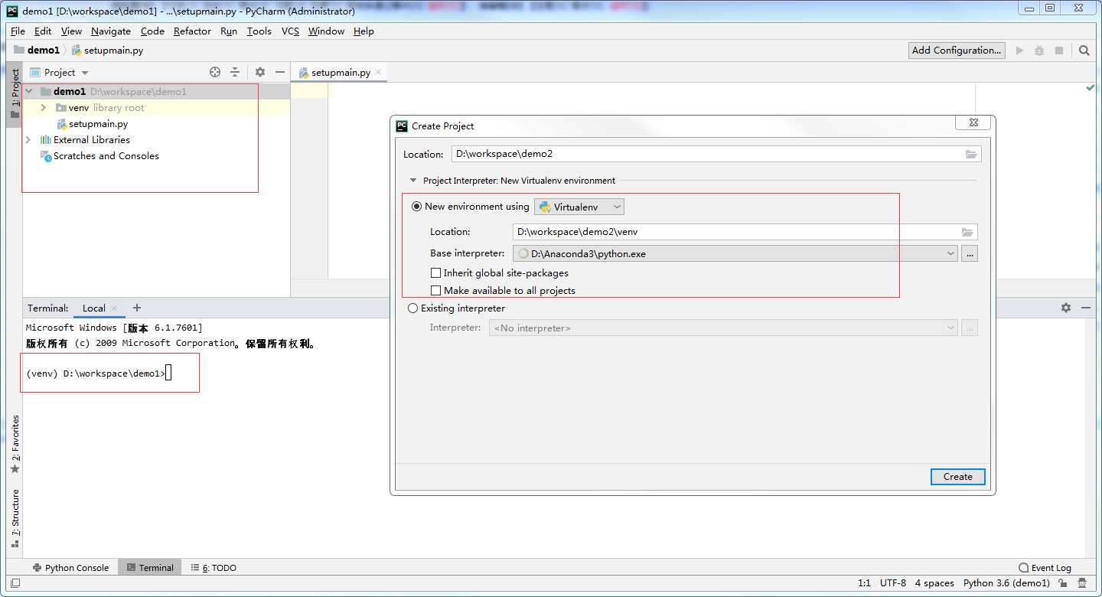Open Project panel settings gear

tap(260, 72)
